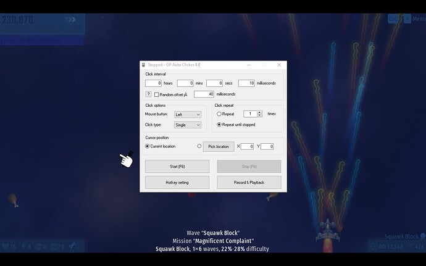Open the Click type dropdown

pyautogui.click(x=188, y=125)
